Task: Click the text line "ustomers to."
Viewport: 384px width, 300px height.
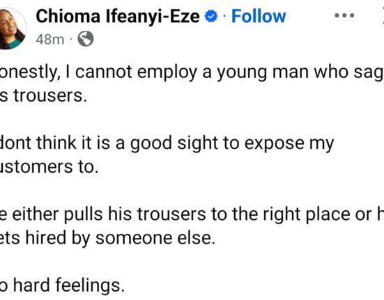Action: (49, 167)
